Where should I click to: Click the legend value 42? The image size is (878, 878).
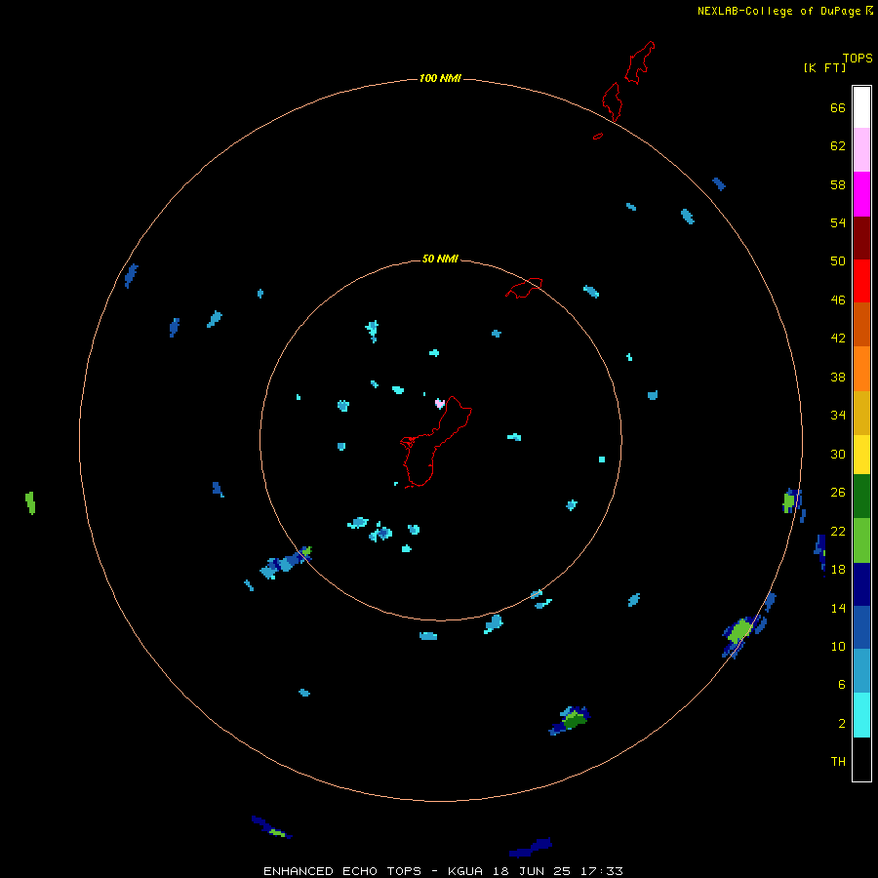coord(838,339)
